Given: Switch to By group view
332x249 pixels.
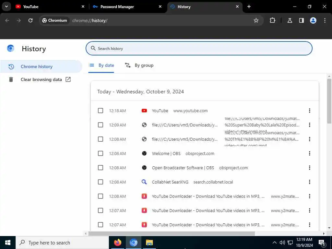Looking at the screenshot, I should (139, 65).
